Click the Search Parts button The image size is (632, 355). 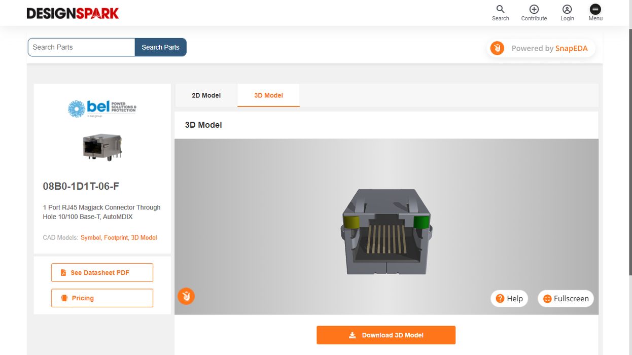(x=160, y=47)
